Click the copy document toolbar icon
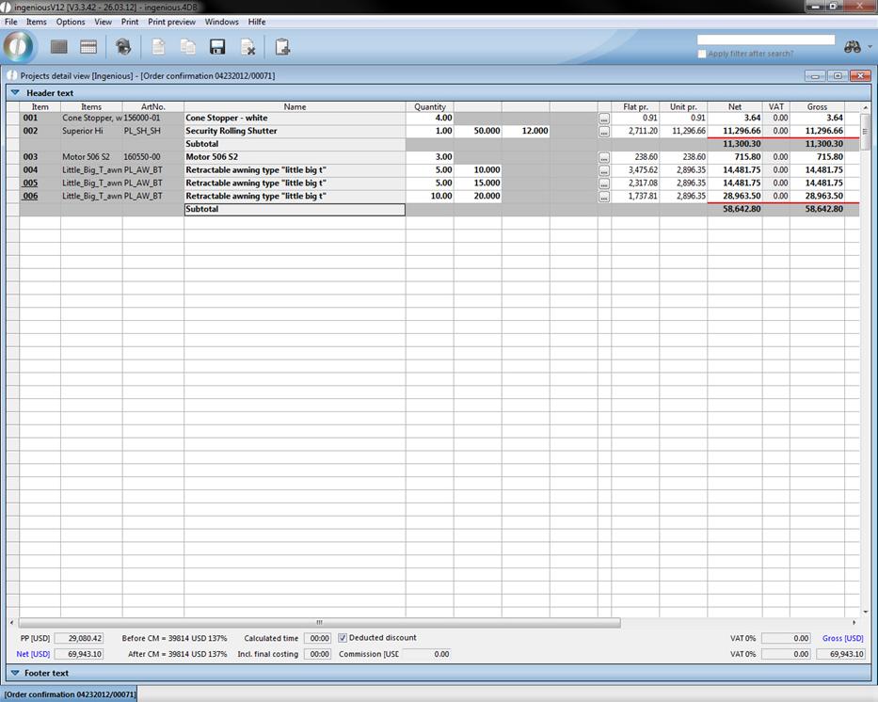The image size is (878, 702). pyautogui.click(x=188, y=47)
